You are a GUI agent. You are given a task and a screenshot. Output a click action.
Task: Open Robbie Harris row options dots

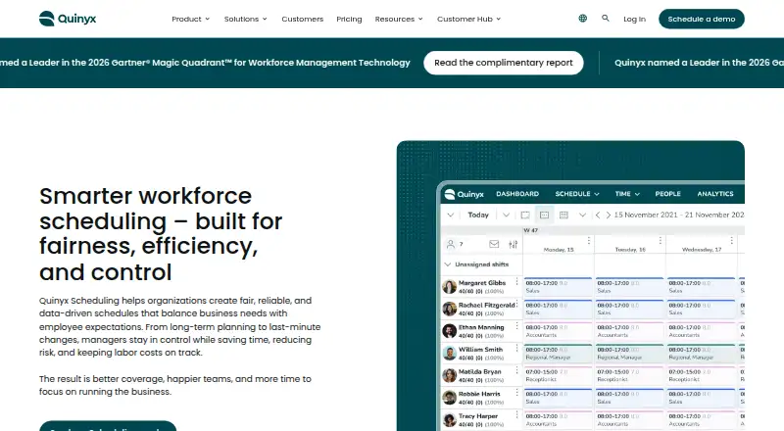[517, 393]
